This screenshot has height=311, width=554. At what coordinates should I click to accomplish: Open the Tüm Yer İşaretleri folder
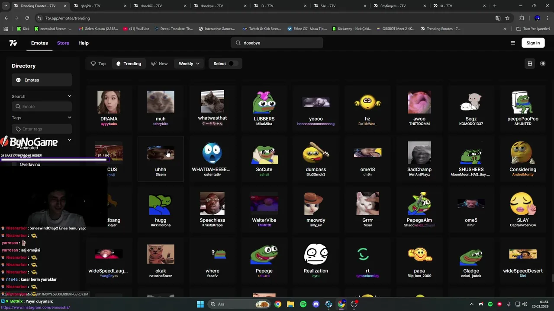click(533, 29)
